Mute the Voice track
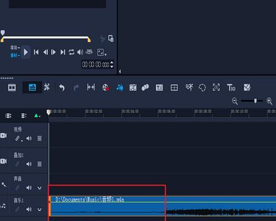Viewport: 276px width, 221px height. pyautogui.click(x=29, y=188)
